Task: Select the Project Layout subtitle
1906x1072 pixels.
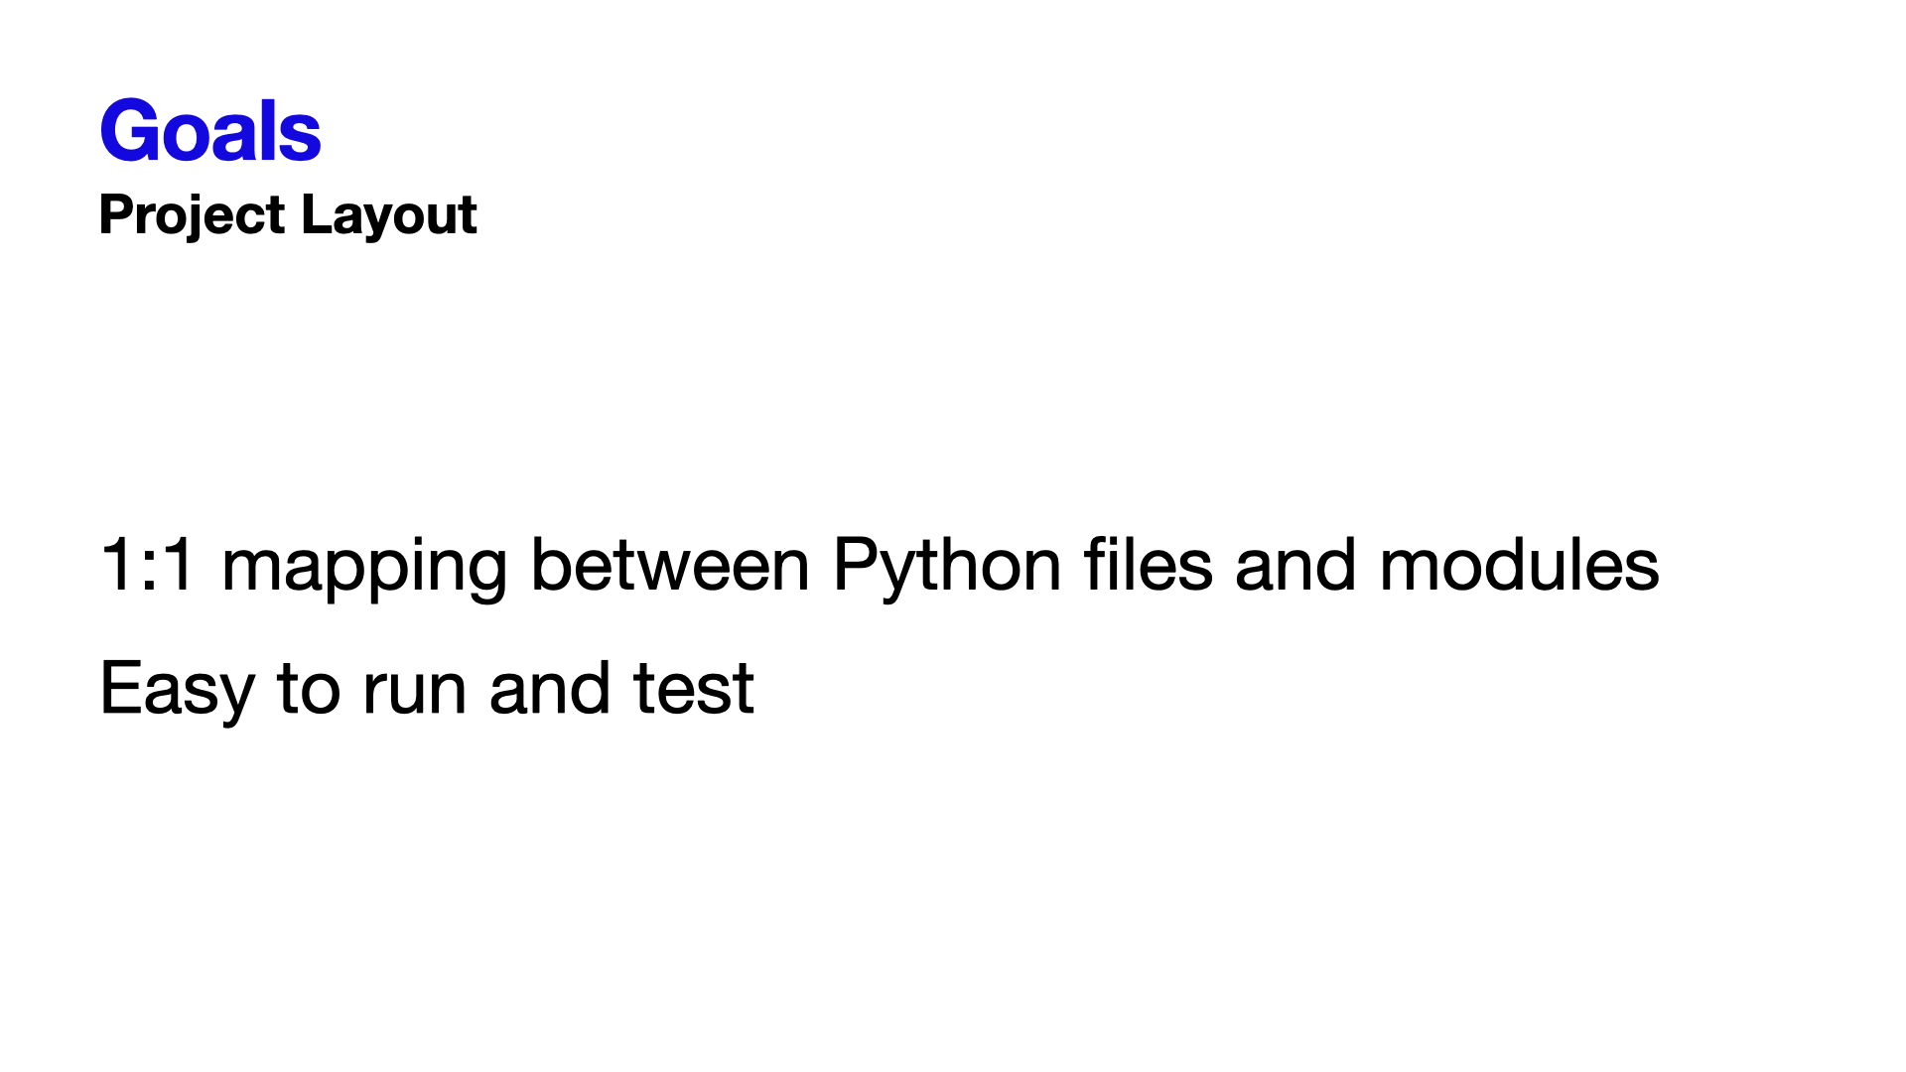Action: 288,215
